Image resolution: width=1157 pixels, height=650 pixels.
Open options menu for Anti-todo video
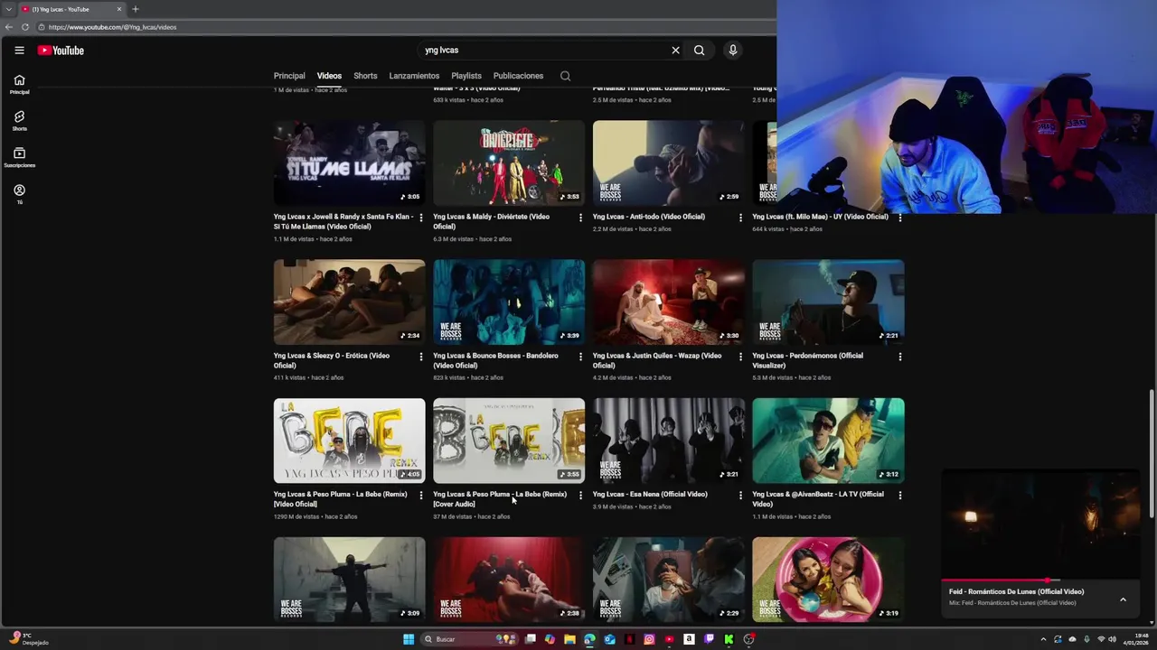click(x=740, y=218)
